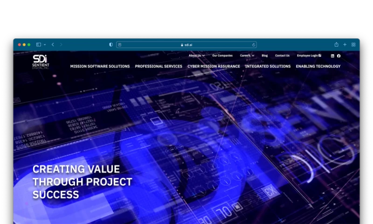
Task: Click the Safari sidebar toggle icon
Action: tap(39, 45)
